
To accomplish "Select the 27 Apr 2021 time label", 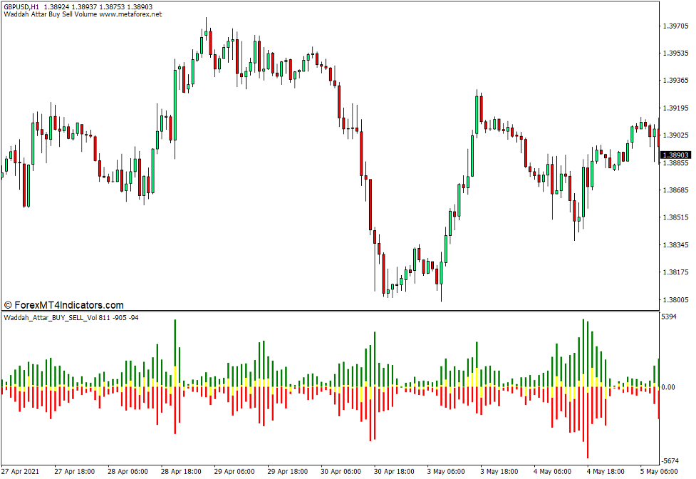I will click(x=22, y=472).
